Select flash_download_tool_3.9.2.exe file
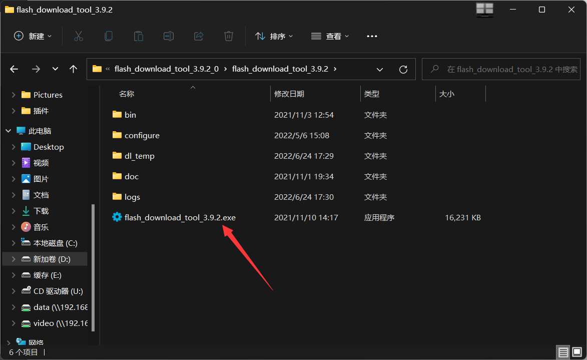The width and height of the screenshot is (587, 360). [x=180, y=218]
